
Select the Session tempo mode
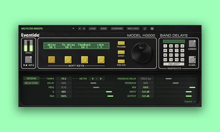(31, 78)
